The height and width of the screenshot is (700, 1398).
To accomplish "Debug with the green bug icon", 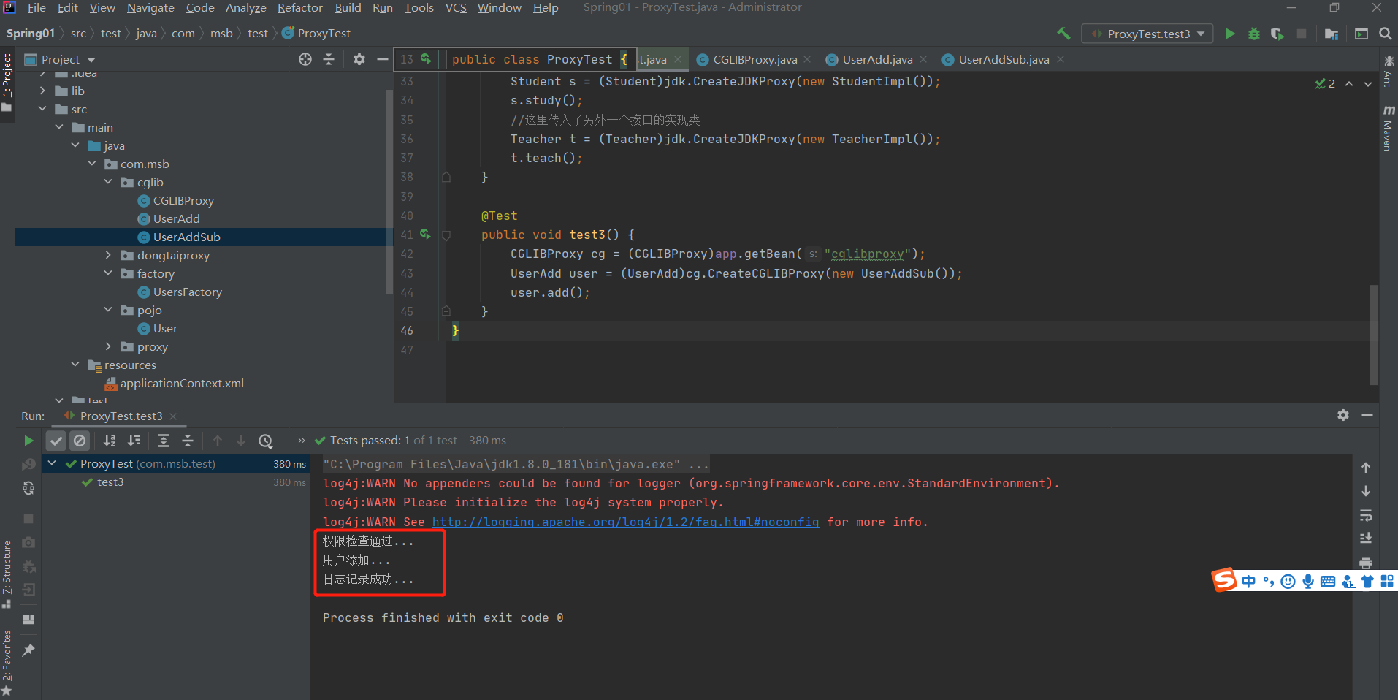I will 1254,34.
